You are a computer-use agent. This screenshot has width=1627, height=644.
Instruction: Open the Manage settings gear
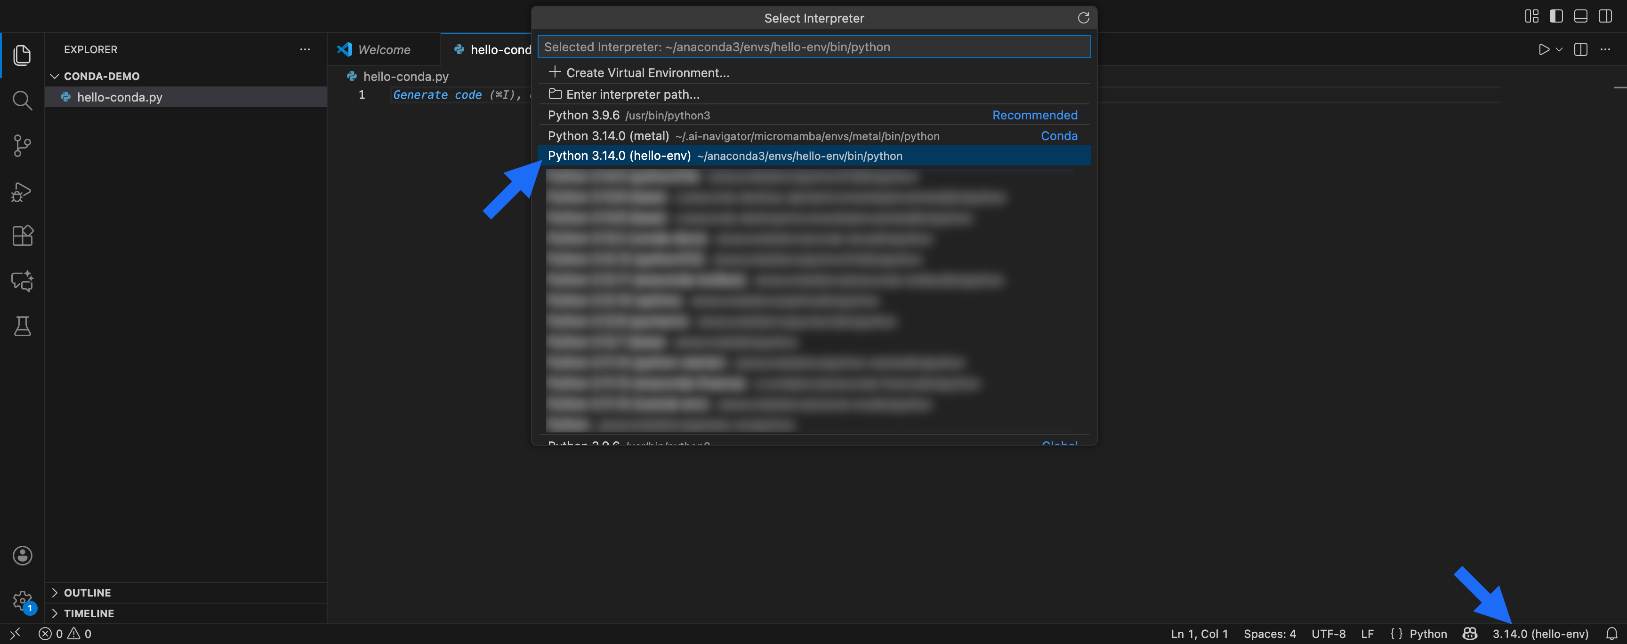coord(22,600)
